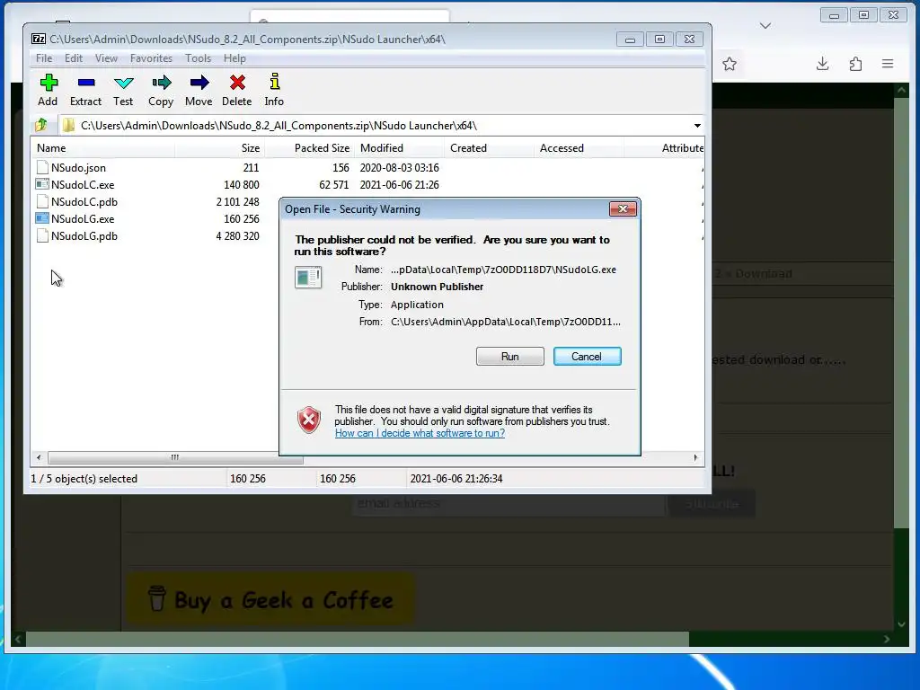Click the Move toolbar icon
This screenshot has height=690, width=920.
pos(199,83)
